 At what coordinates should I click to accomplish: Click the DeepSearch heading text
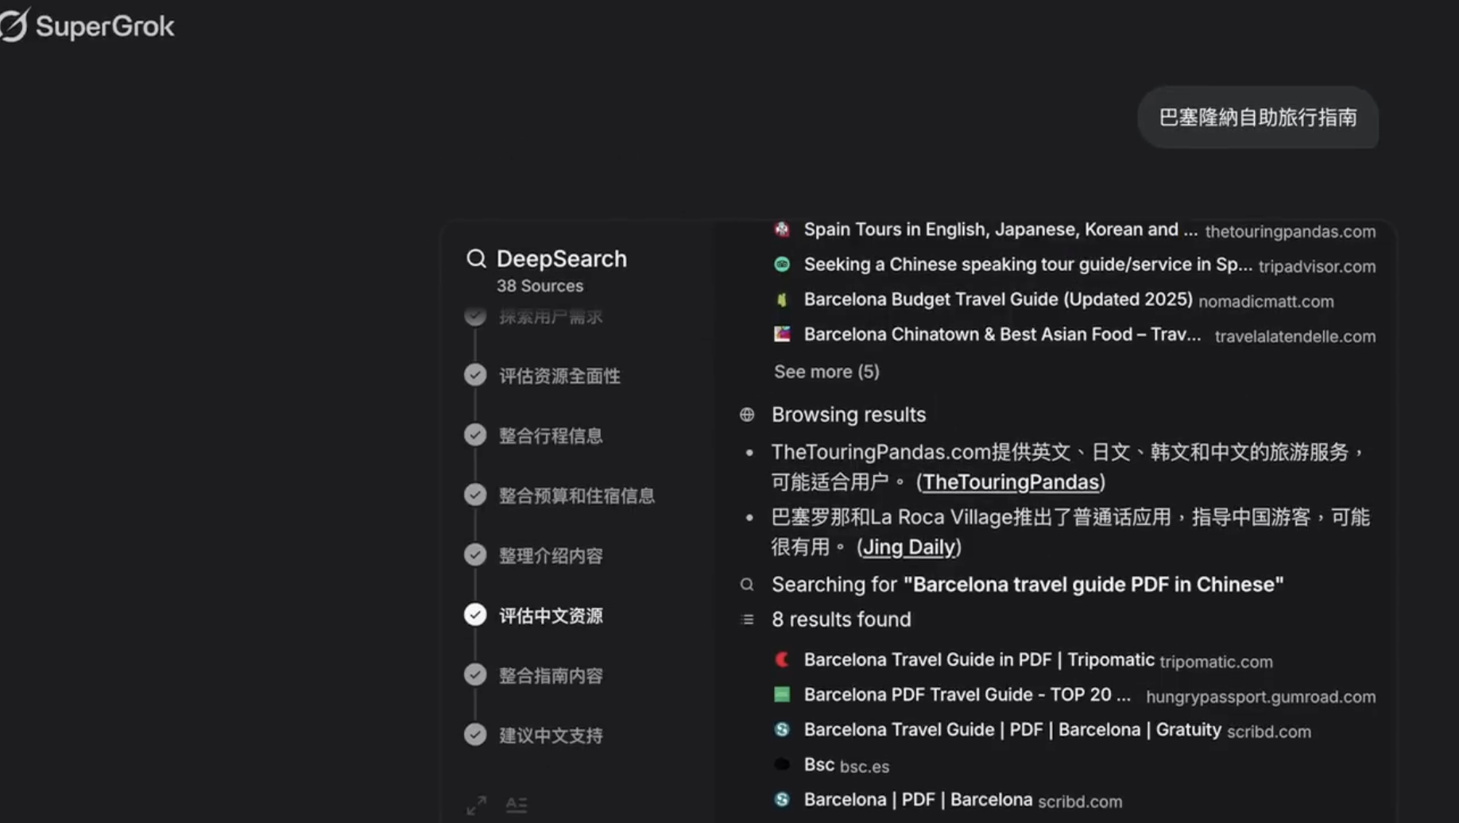561,259
